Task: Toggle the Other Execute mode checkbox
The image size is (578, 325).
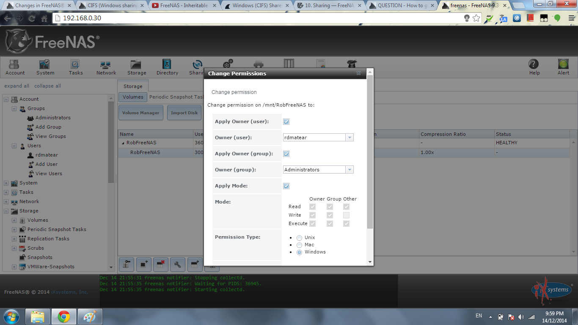Action: (346, 223)
